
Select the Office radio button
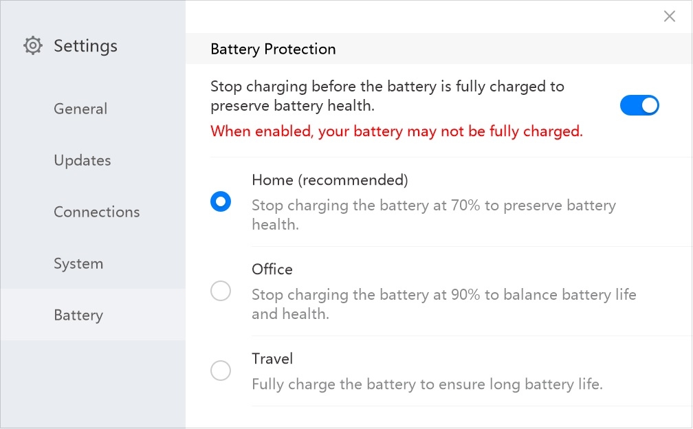click(x=221, y=291)
